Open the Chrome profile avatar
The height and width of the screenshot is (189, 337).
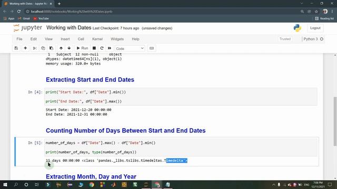[325, 12]
